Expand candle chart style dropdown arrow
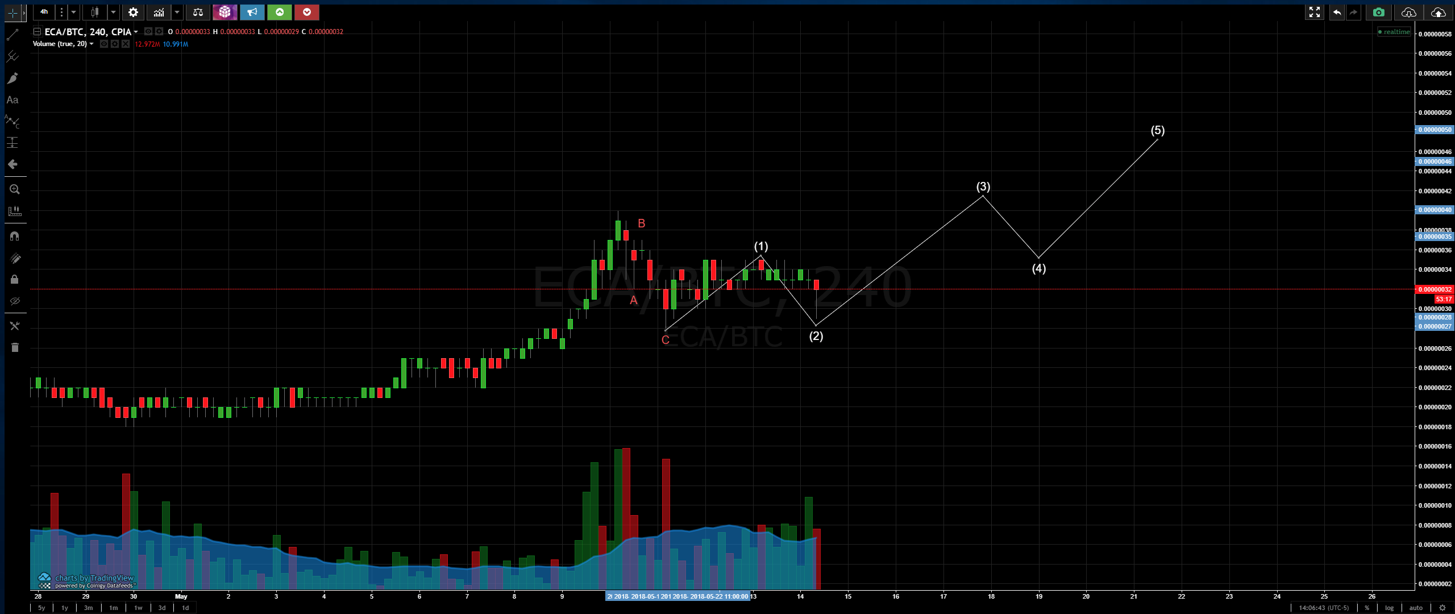This screenshot has height=614, width=1455. 113,12
